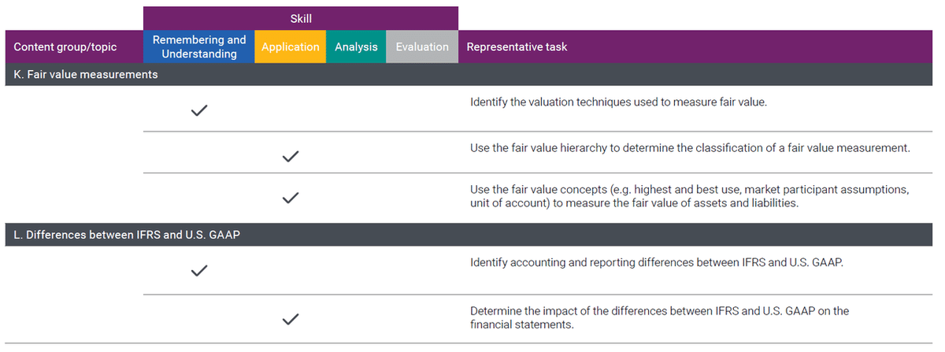
Task: Select the yellow Application column header
Action: click(290, 46)
